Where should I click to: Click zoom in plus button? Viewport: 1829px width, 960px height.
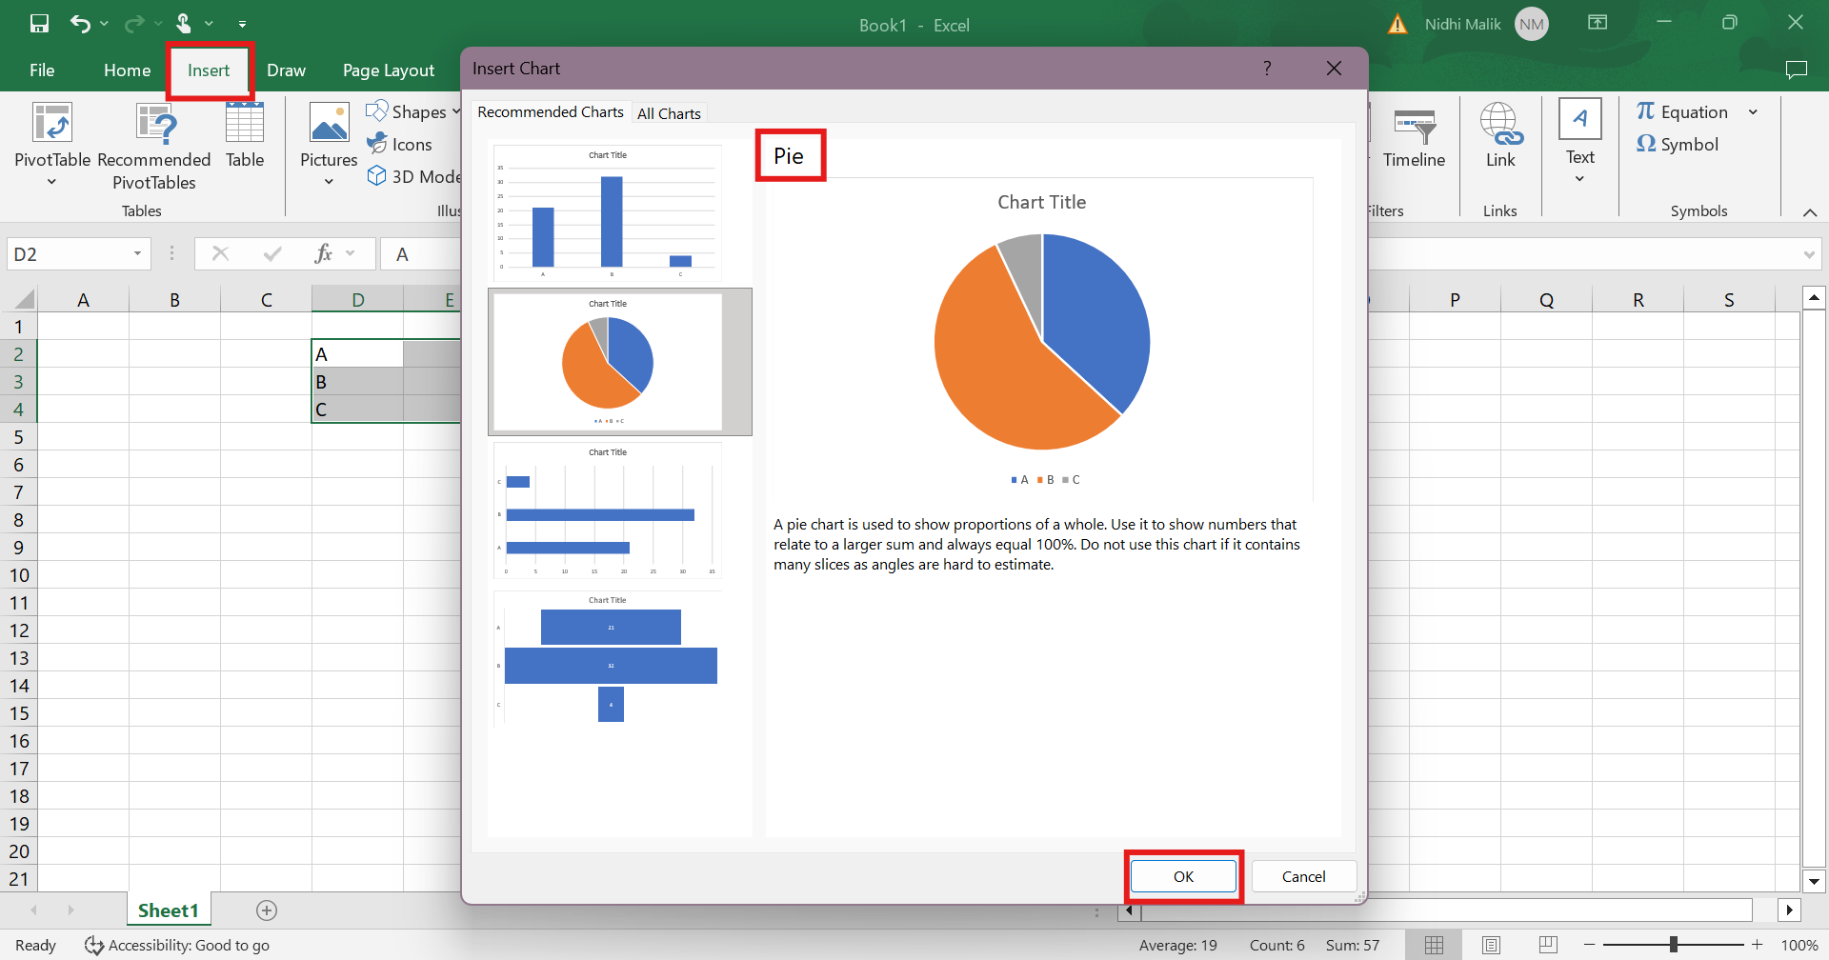[1757, 945]
